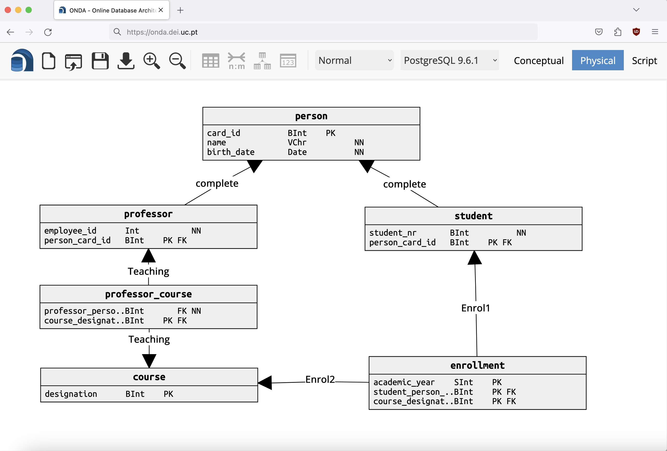Download the diagram using arrow icon
Screen dimensions: 667x451
coord(126,61)
